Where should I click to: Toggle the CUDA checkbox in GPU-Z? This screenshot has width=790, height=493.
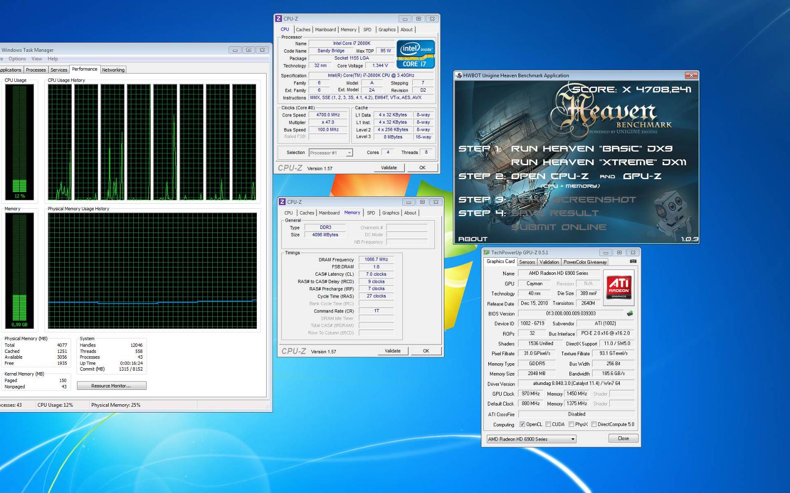[548, 424]
